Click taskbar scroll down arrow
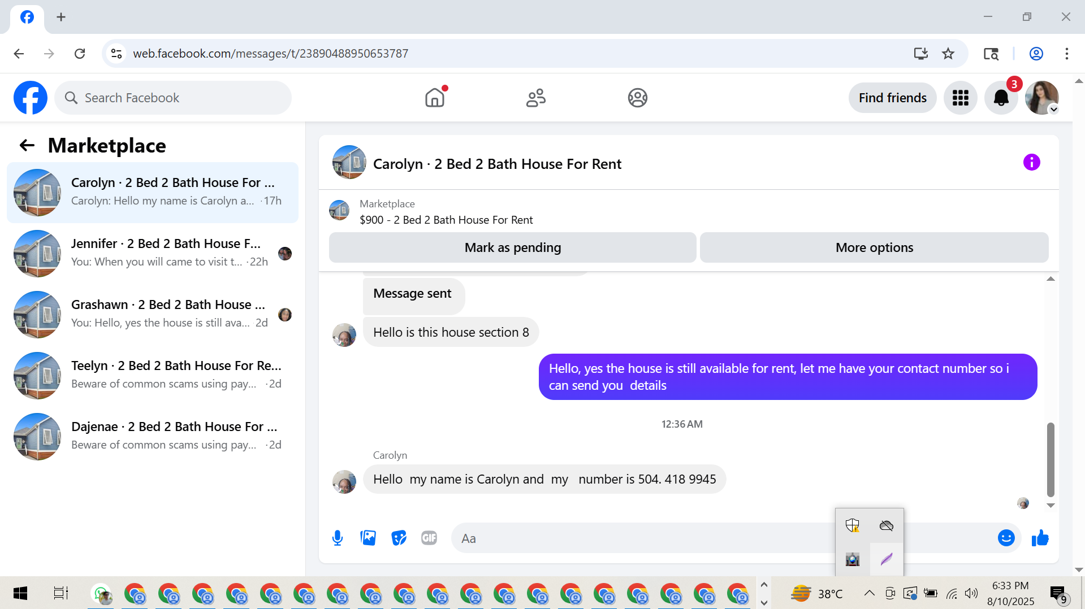The image size is (1085, 609). click(764, 603)
